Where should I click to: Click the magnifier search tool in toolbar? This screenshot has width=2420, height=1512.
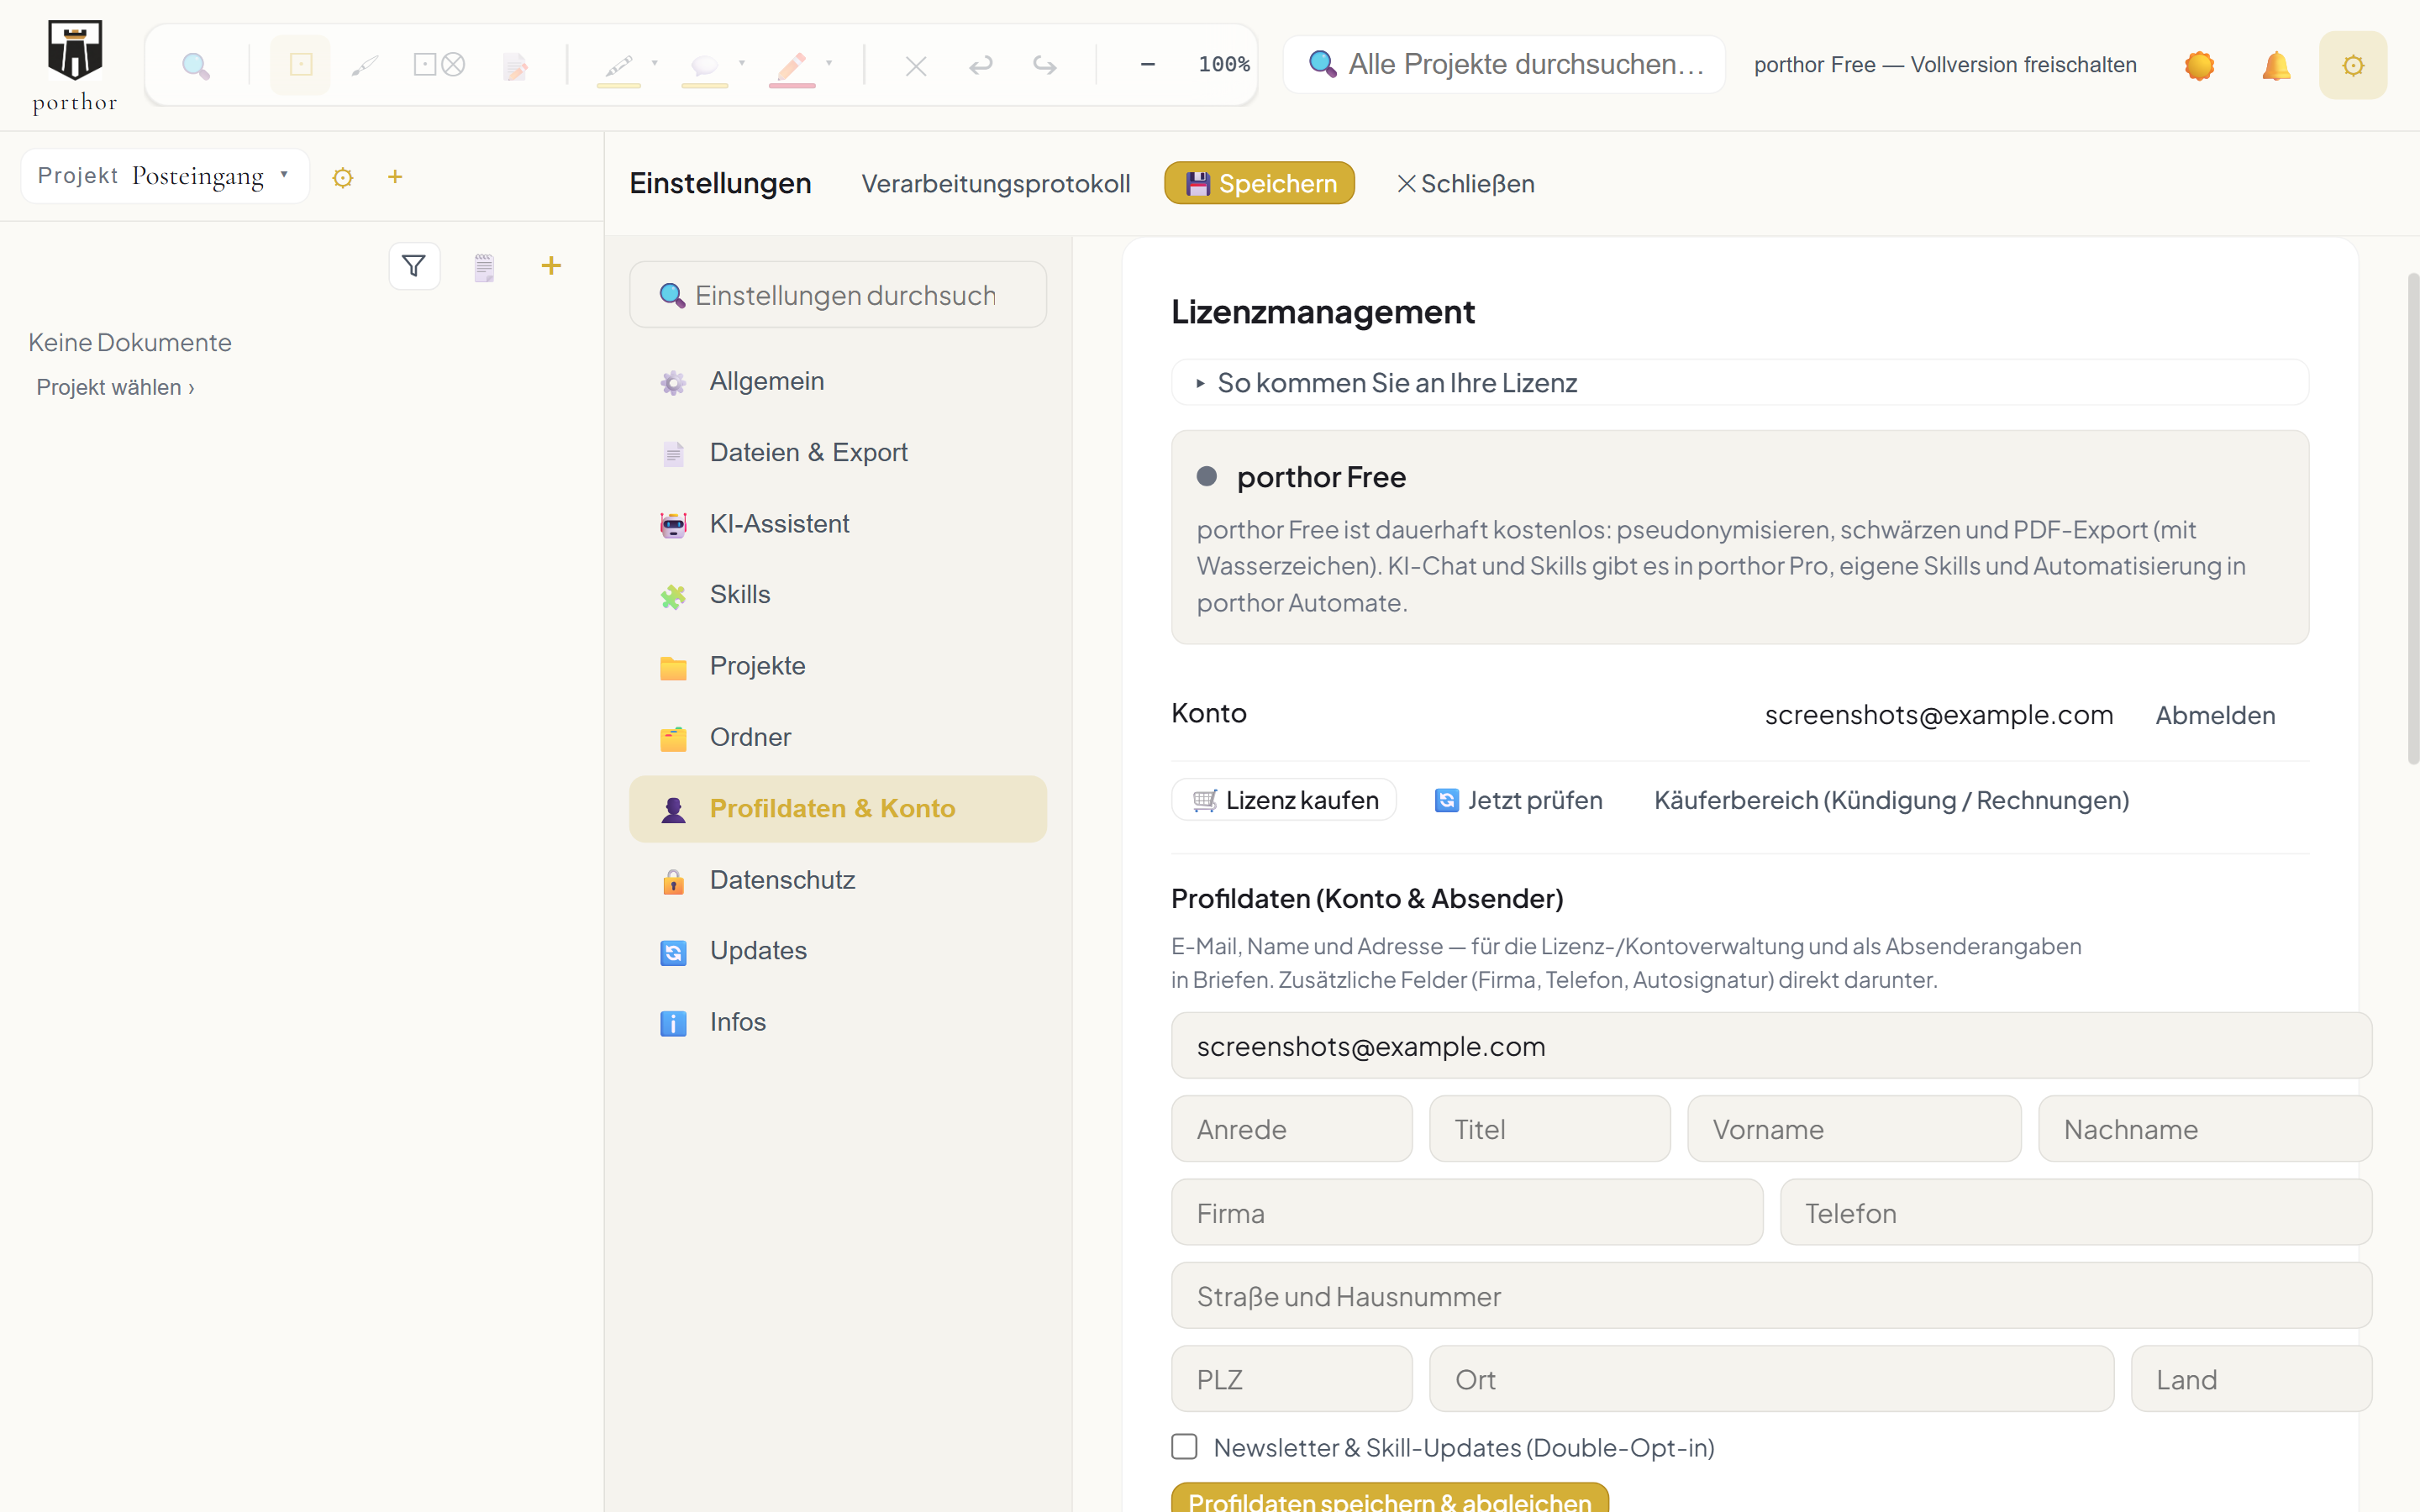(196, 66)
